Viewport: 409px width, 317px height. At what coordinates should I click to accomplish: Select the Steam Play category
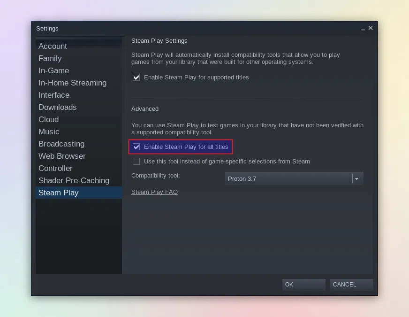[79, 193]
